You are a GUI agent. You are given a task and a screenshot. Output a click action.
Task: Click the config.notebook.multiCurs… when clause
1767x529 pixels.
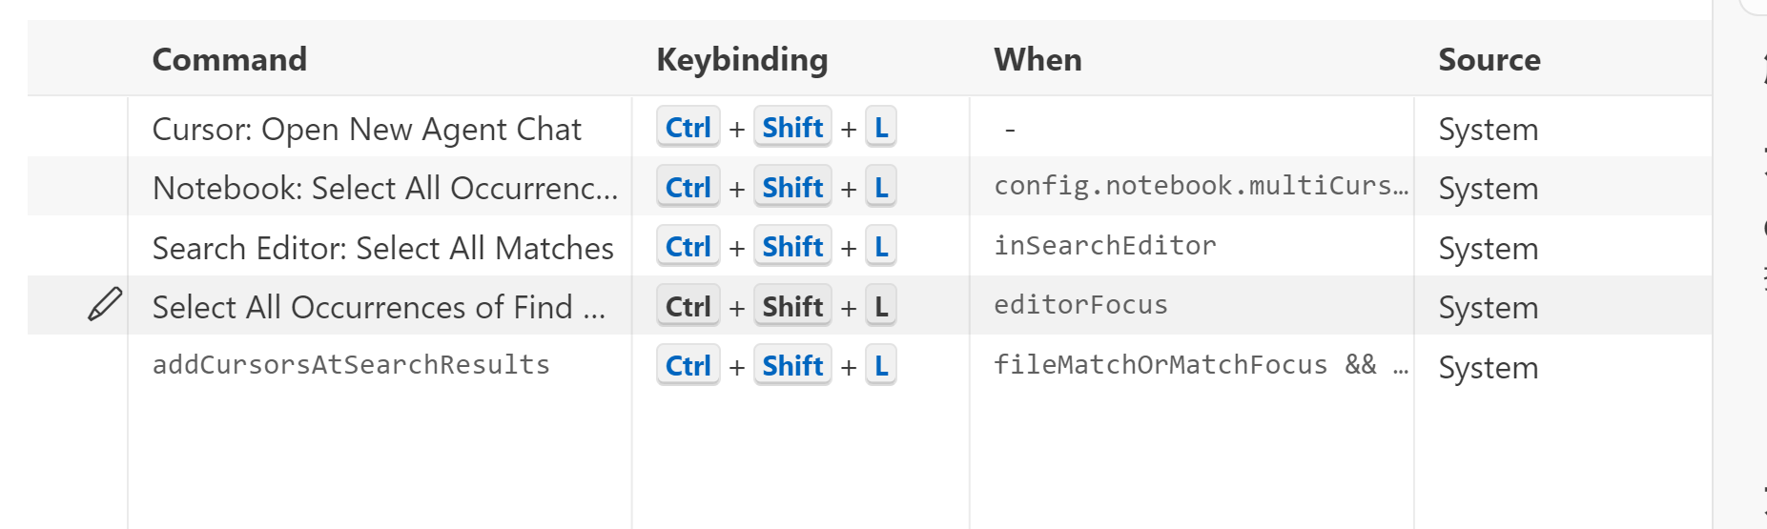1201,186
